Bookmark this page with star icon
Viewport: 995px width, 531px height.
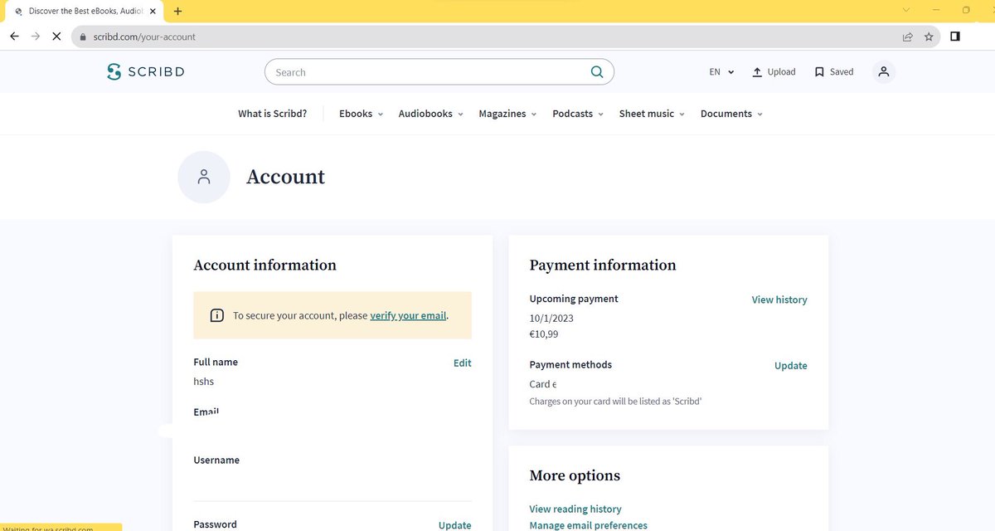point(929,37)
